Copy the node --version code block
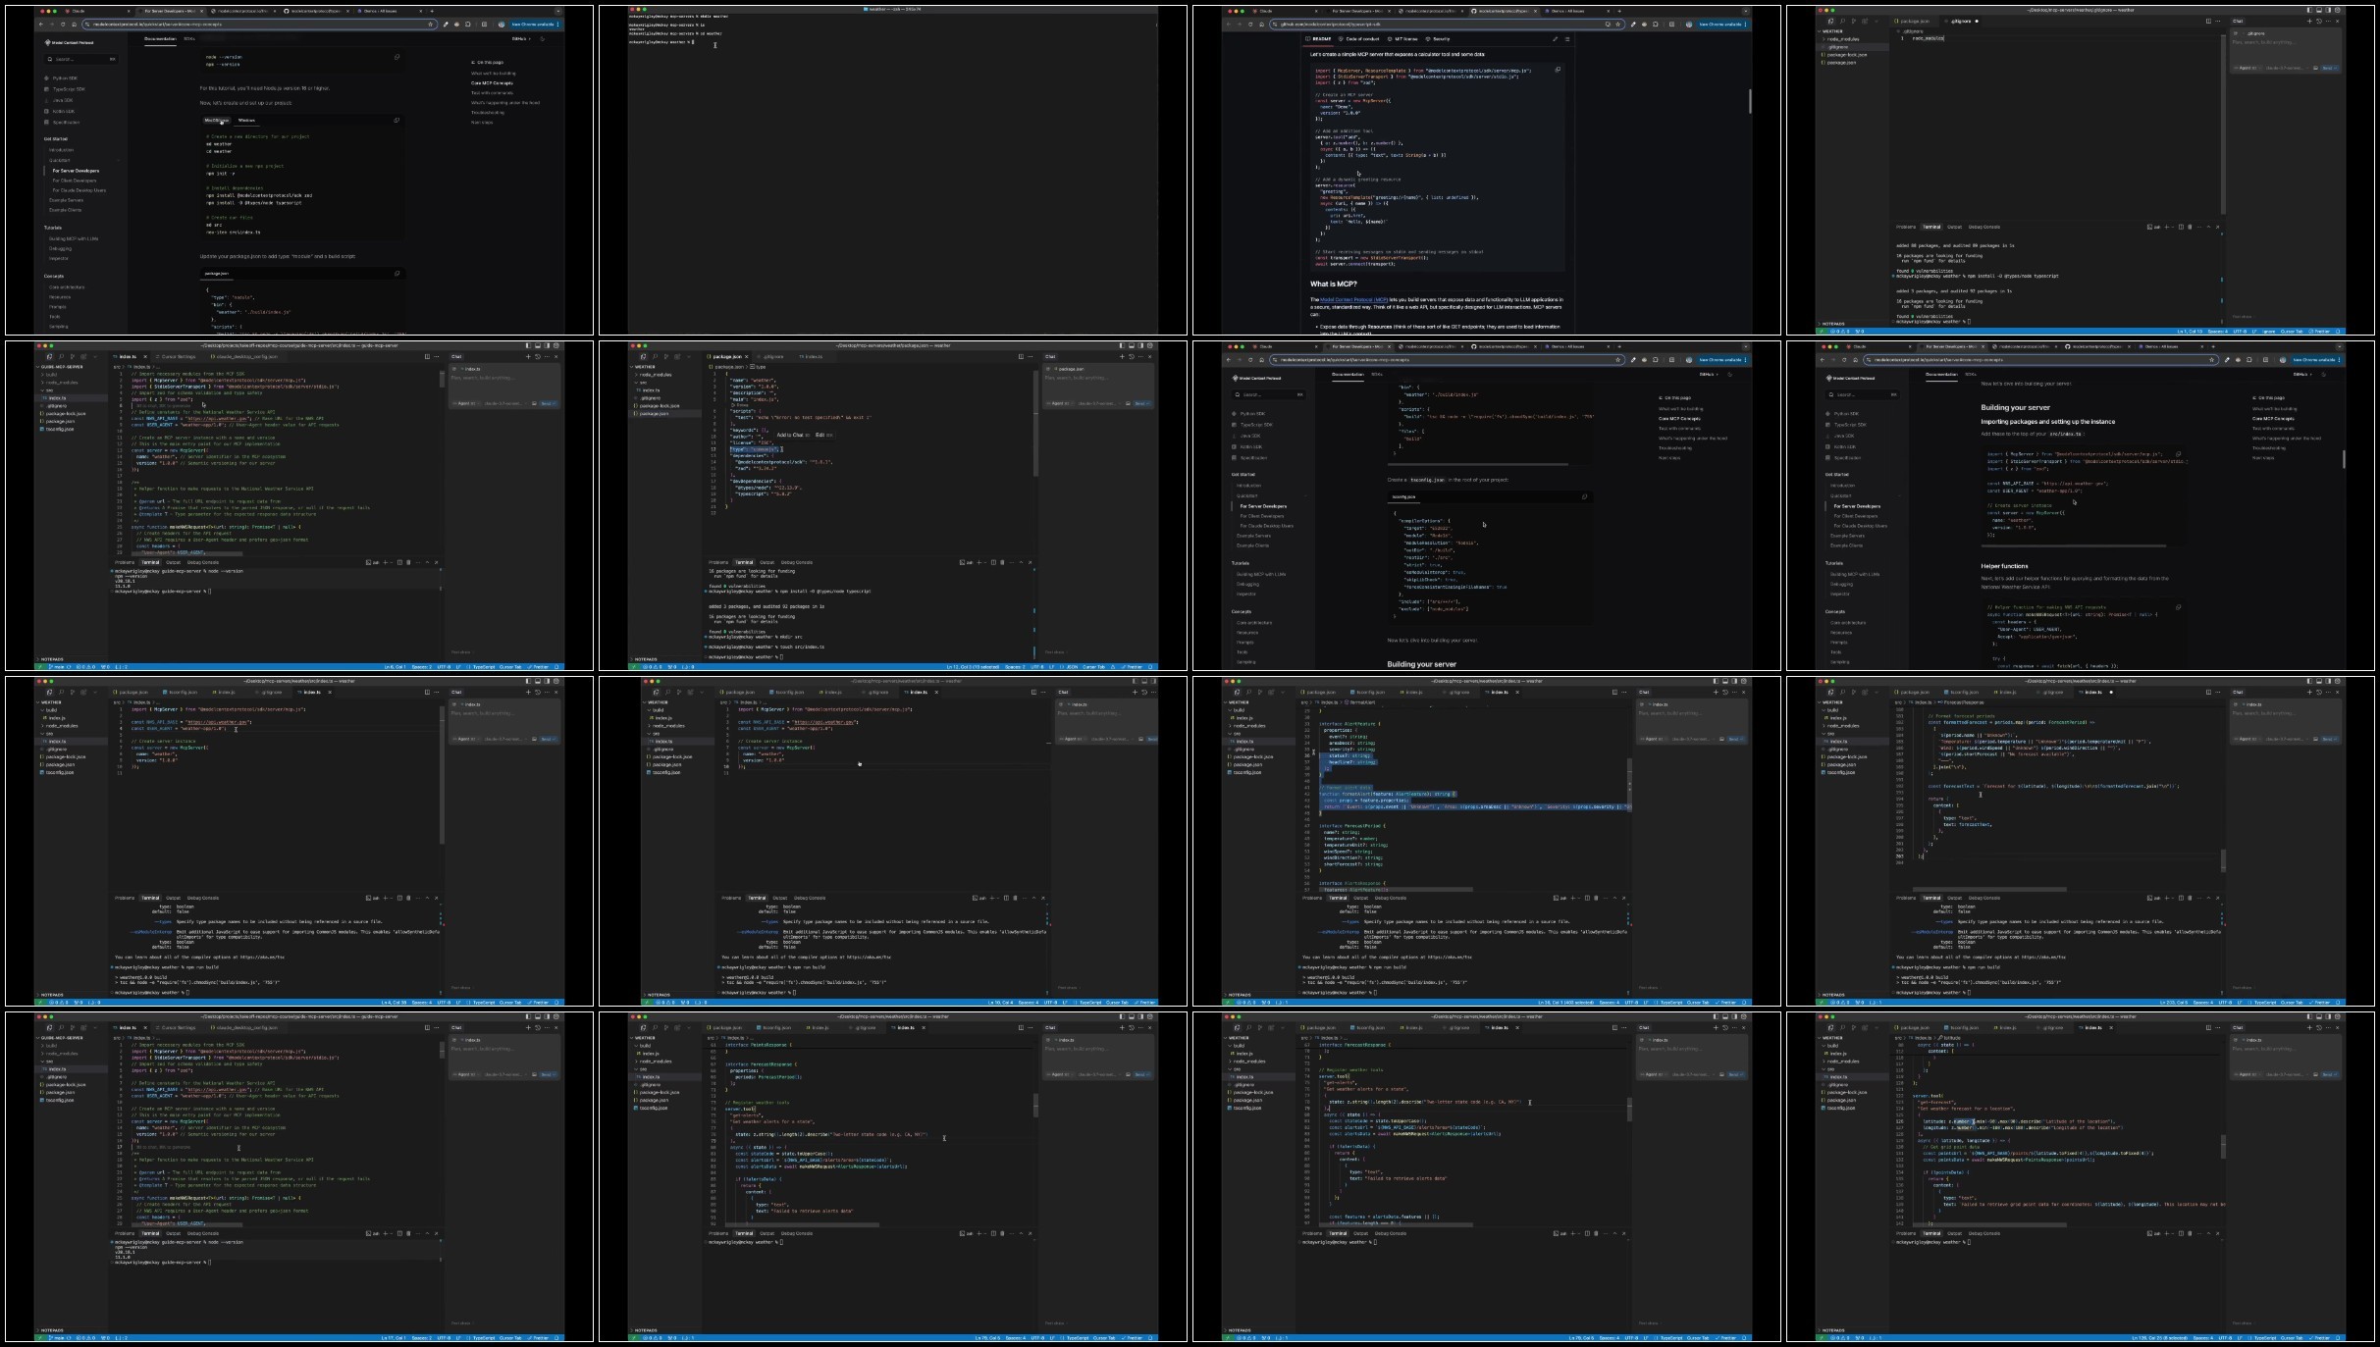2380x1347 pixels. (x=397, y=57)
